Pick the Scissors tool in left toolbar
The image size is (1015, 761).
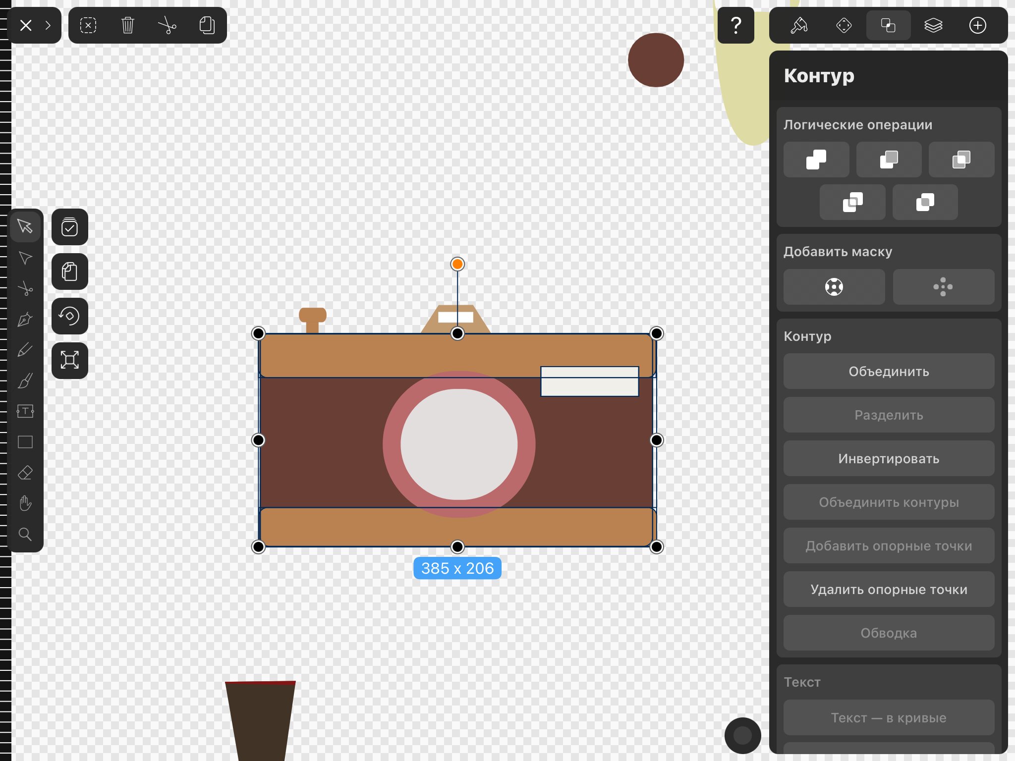(25, 289)
